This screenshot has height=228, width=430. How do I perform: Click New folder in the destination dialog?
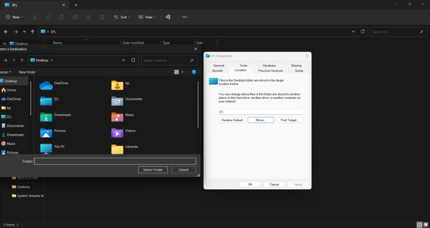(x=27, y=72)
